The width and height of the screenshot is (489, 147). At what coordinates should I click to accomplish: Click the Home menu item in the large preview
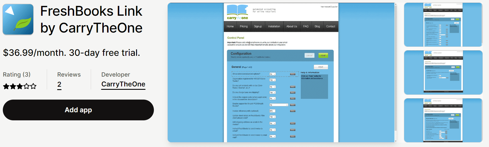point(230,26)
